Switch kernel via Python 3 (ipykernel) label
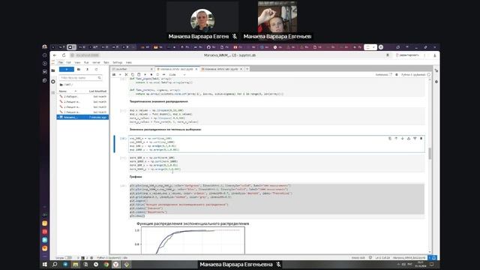 [413, 75]
